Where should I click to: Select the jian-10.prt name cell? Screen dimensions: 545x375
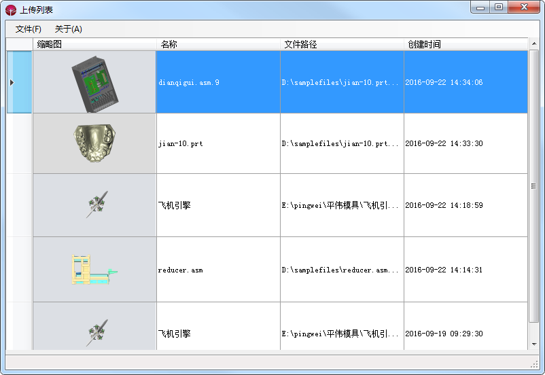coord(217,144)
